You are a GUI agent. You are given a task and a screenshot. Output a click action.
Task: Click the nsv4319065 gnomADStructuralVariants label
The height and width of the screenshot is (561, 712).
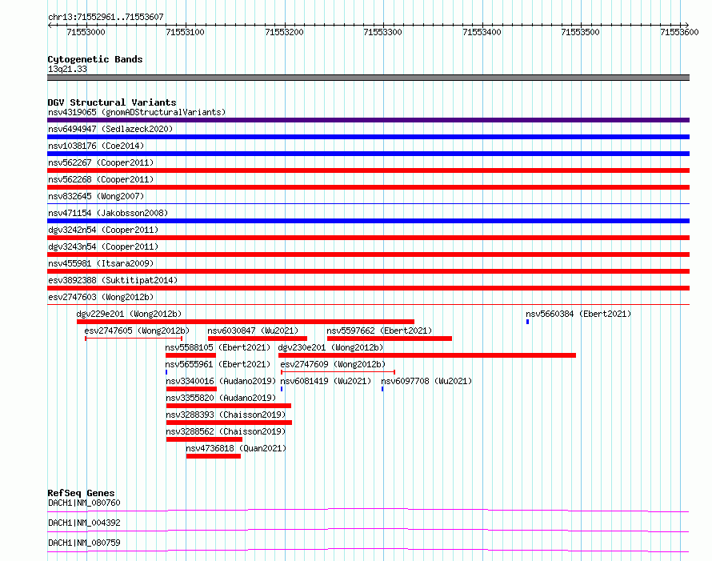(137, 112)
